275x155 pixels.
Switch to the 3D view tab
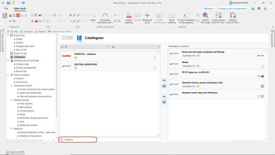pyautogui.click(x=12, y=31)
